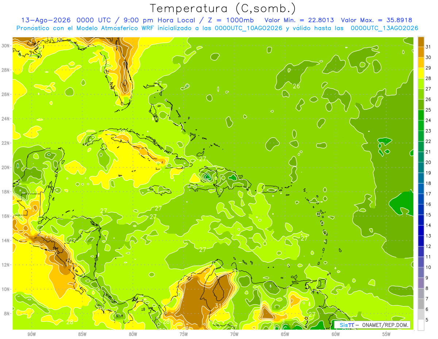Click the legend scale number '31'
The height and width of the screenshot is (339, 438).
point(429,47)
